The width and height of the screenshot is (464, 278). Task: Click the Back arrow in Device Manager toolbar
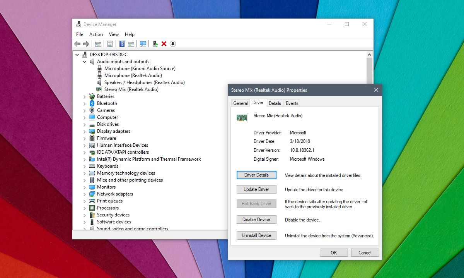coord(77,44)
